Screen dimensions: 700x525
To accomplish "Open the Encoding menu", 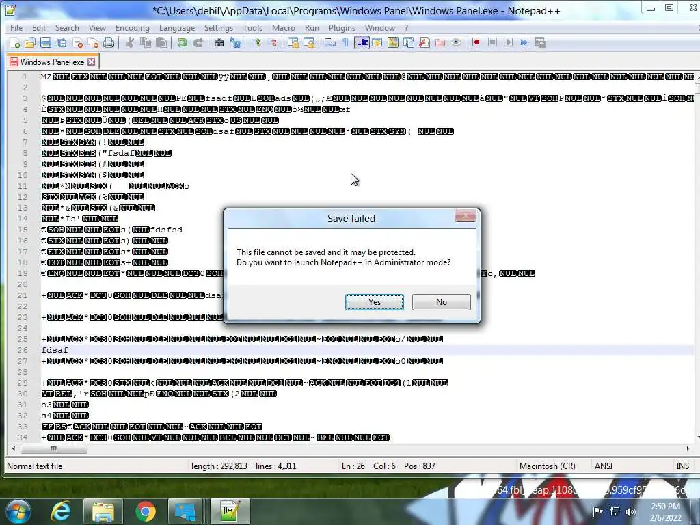I will tap(133, 27).
